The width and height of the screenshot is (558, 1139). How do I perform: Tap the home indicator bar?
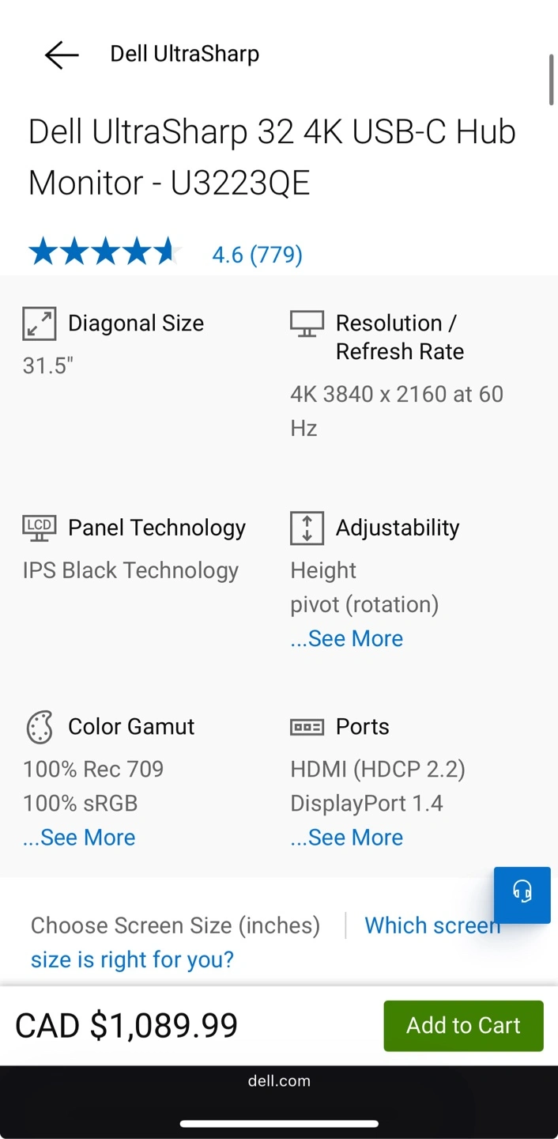coord(279,1123)
